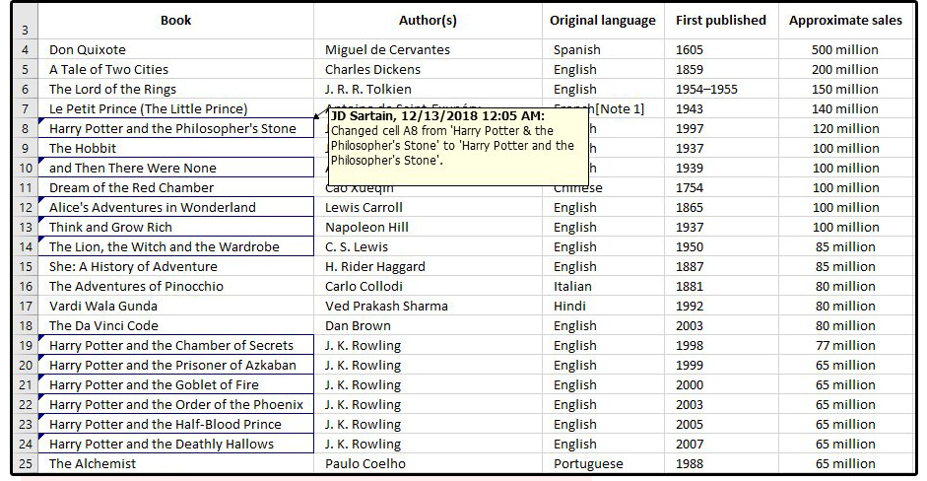
Task: Click the "Napoleon Hill" author cell
Action: (366, 228)
